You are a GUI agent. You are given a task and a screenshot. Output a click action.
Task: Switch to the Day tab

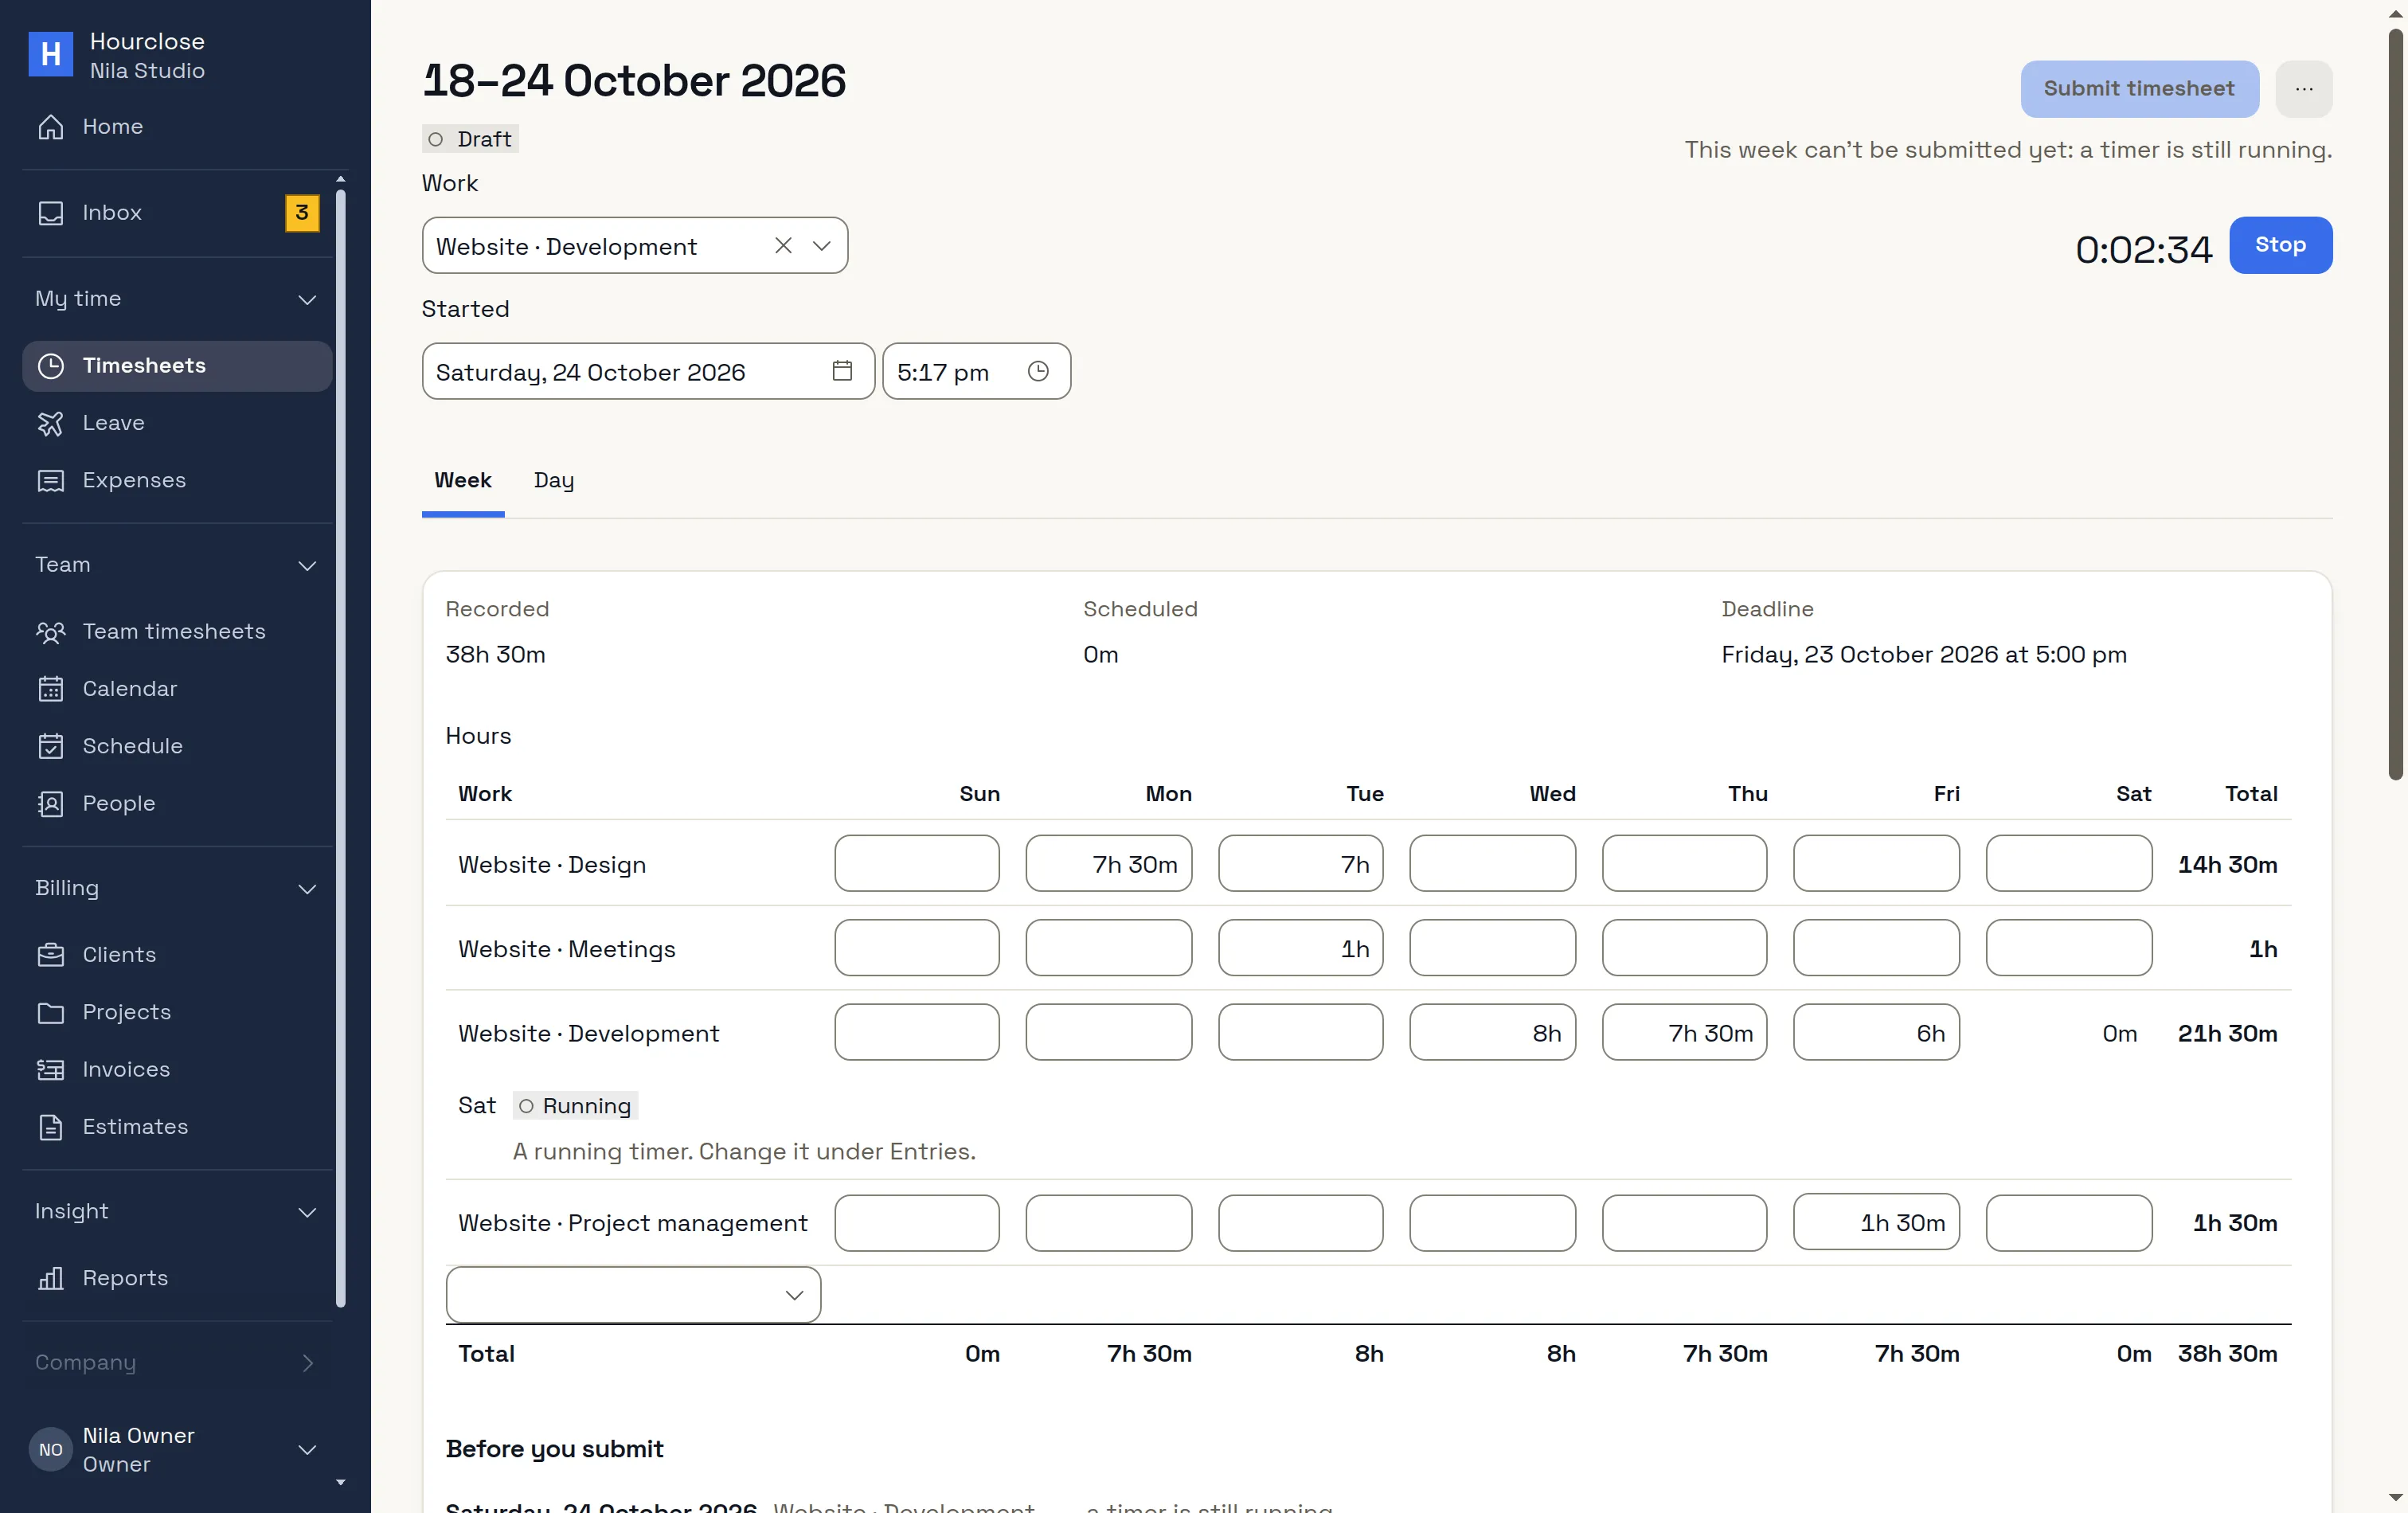[554, 481]
